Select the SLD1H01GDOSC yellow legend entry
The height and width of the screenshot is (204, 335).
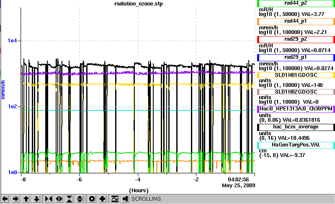(x=296, y=75)
